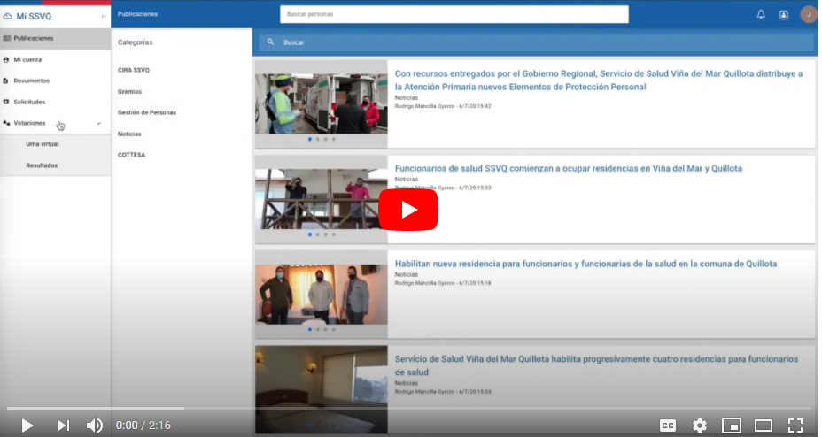Click the Categorías heading

tap(136, 42)
